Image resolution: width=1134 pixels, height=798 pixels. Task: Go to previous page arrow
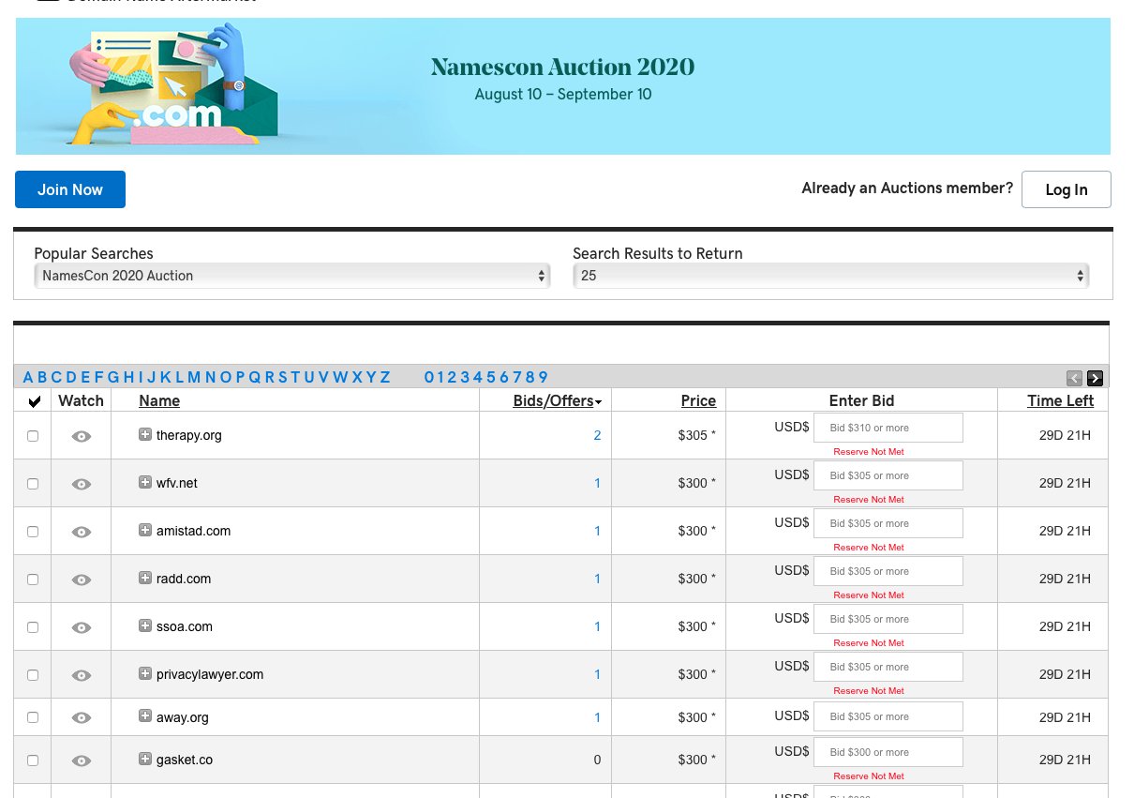tap(1074, 379)
